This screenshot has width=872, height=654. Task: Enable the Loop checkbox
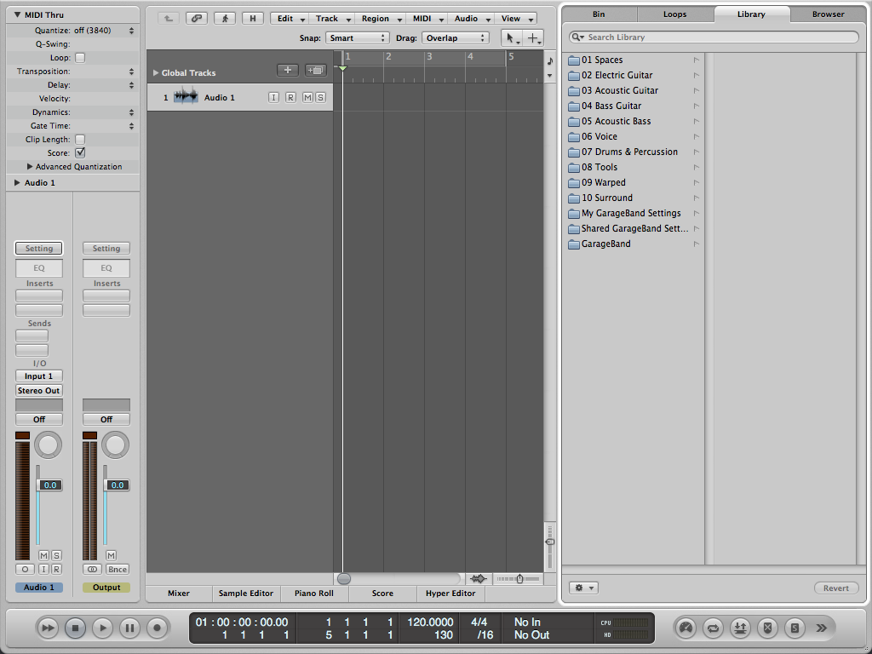[80, 58]
